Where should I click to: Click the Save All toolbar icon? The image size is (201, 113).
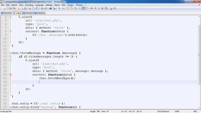[x=14, y=8]
